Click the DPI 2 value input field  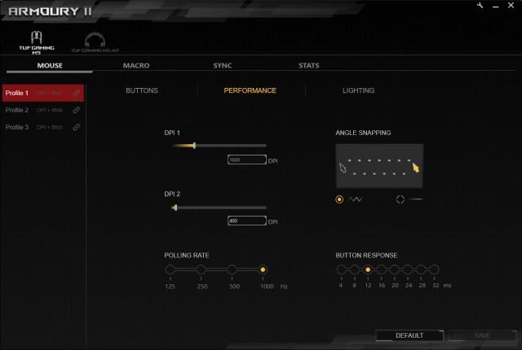coord(247,221)
